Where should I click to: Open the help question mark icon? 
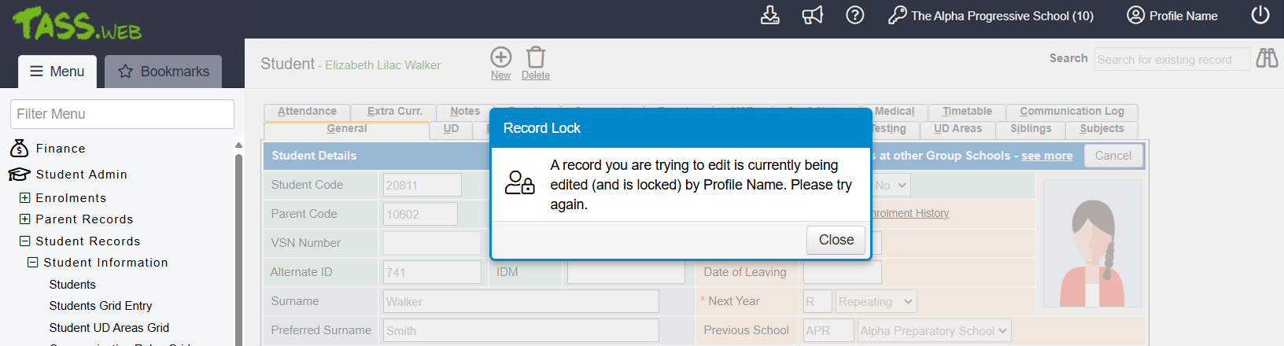click(854, 16)
